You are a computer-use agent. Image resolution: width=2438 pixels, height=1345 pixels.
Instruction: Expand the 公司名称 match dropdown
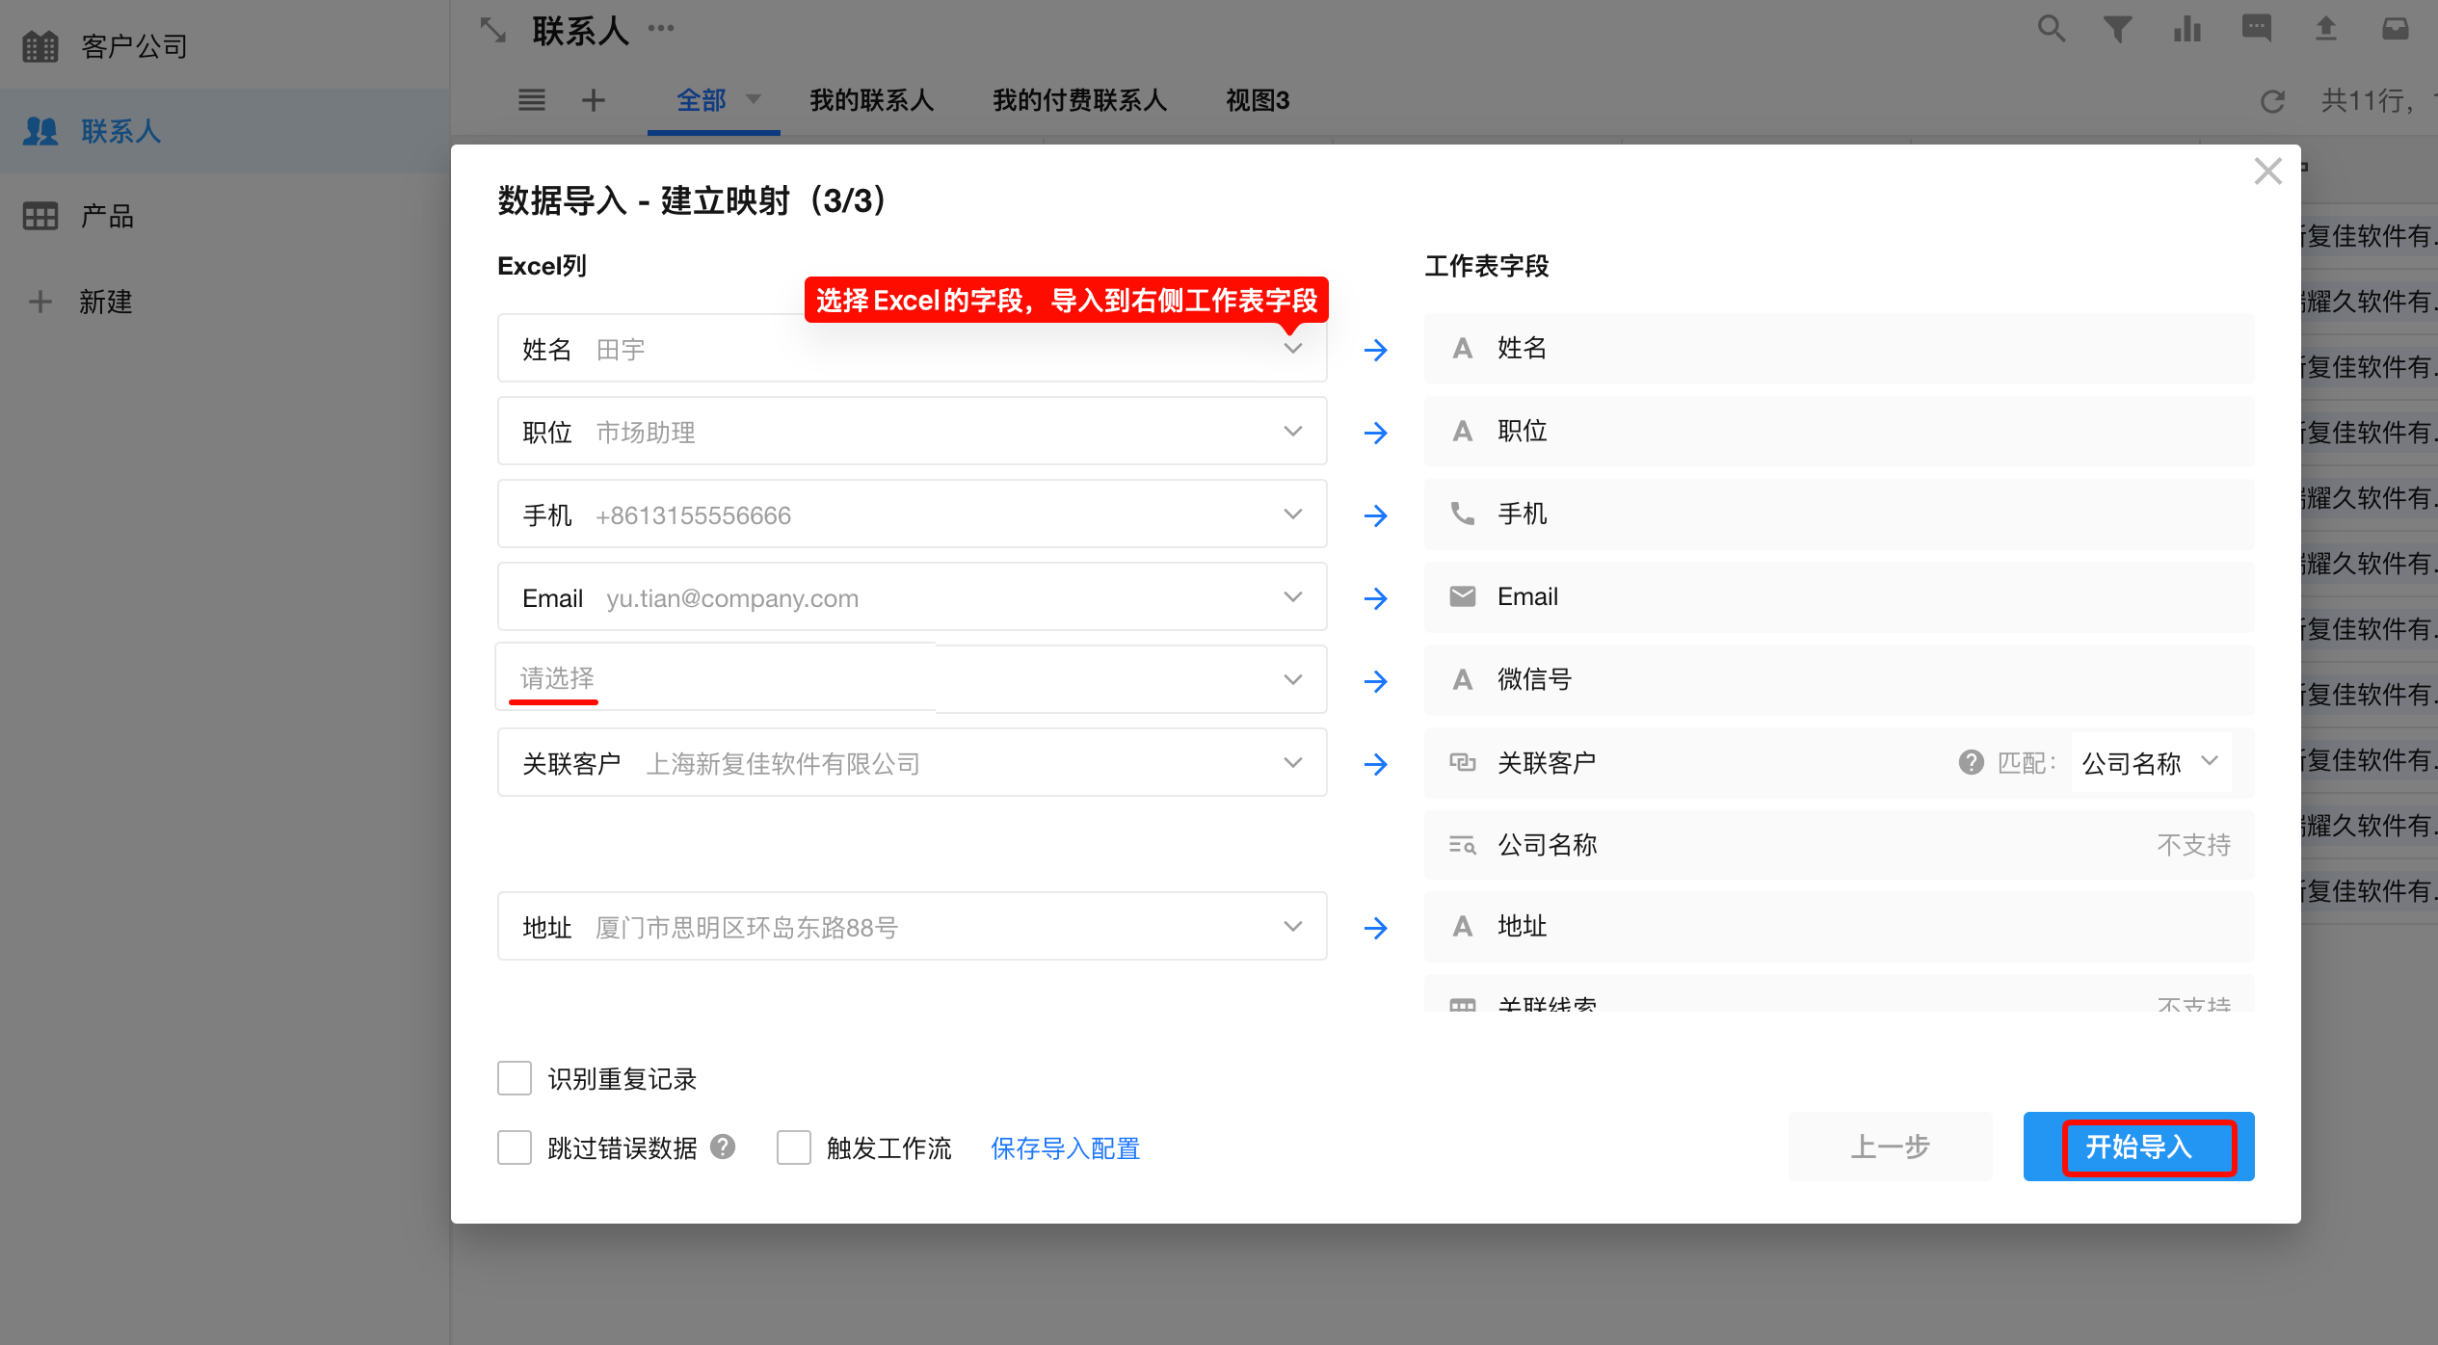click(2151, 763)
